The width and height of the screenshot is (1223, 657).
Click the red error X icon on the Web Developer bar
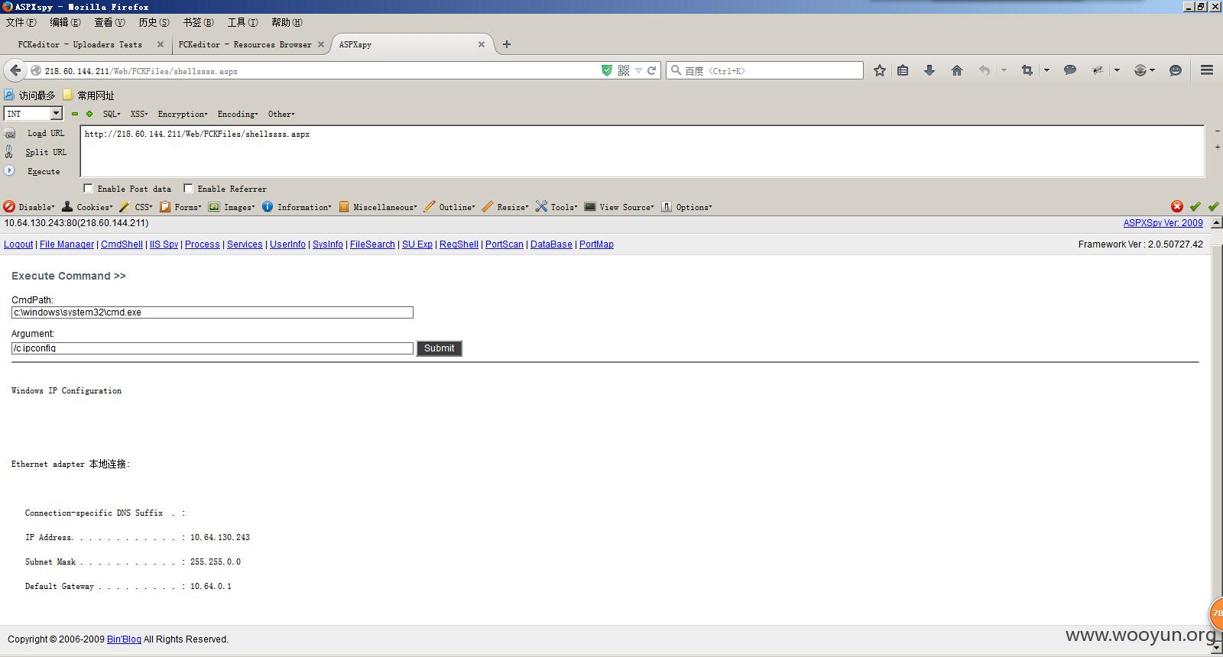coord(1177,206)
